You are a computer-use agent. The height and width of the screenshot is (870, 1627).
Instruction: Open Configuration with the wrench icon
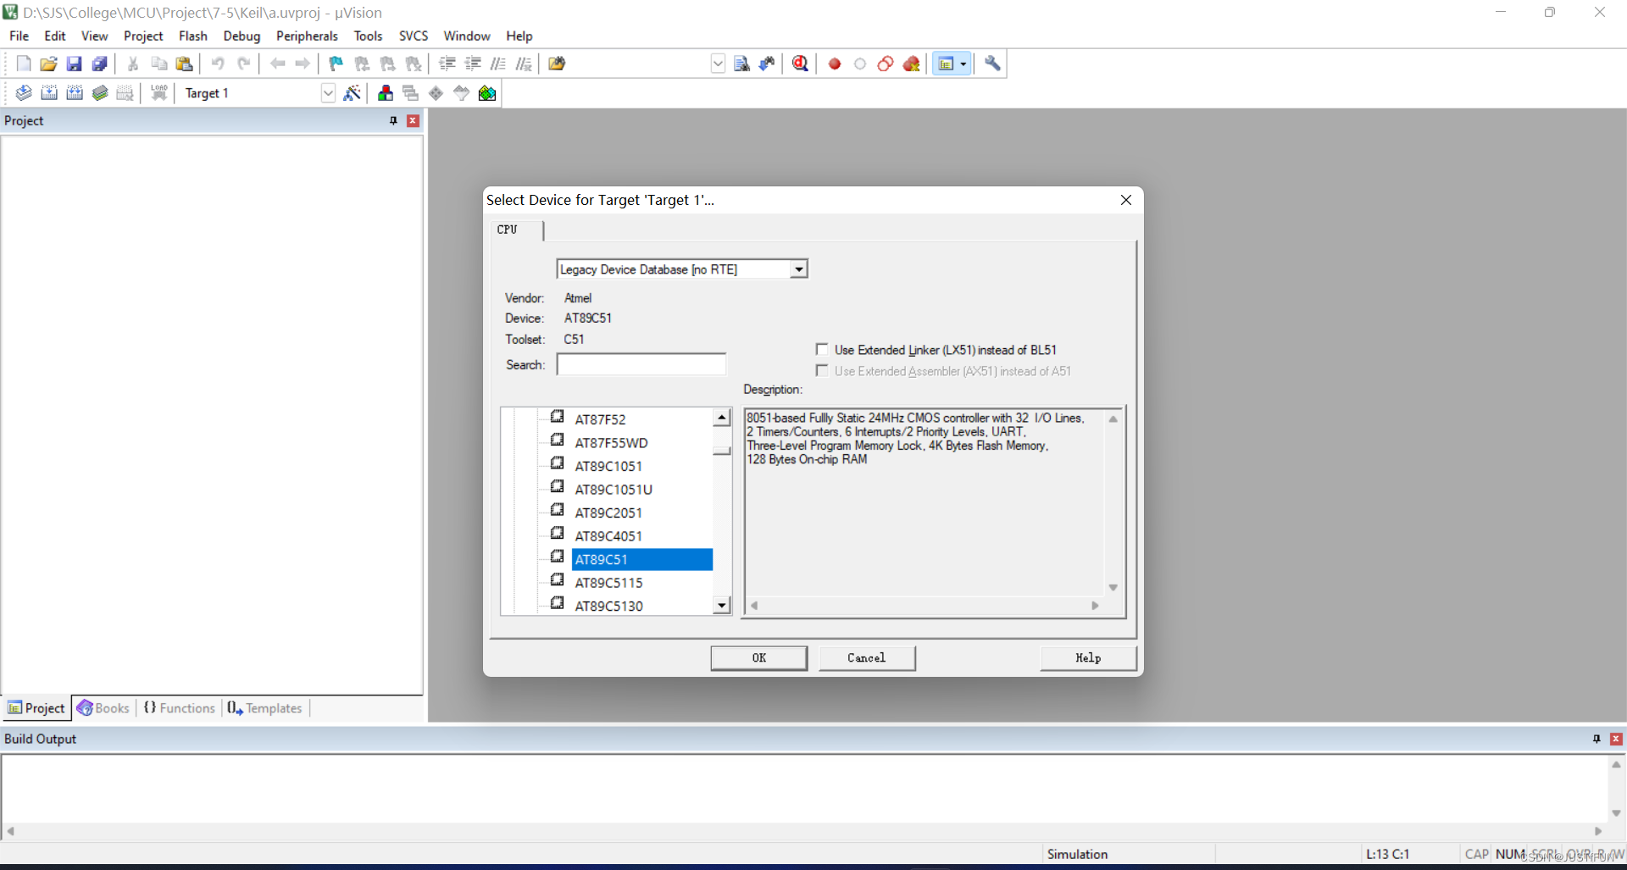click(992, 64)
